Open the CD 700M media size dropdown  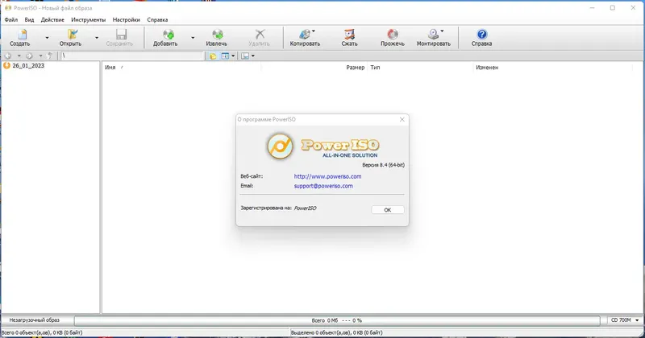[x=625, y=320]
